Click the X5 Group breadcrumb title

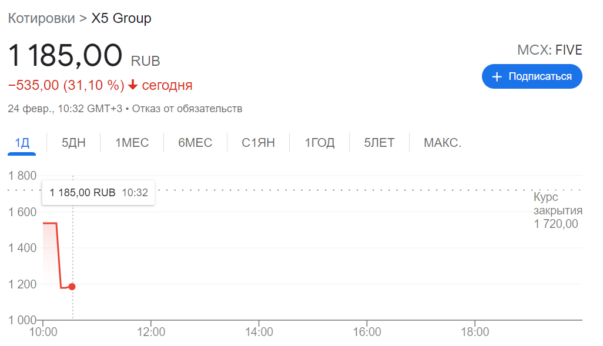pyautogui.click(x=121, y=18)
